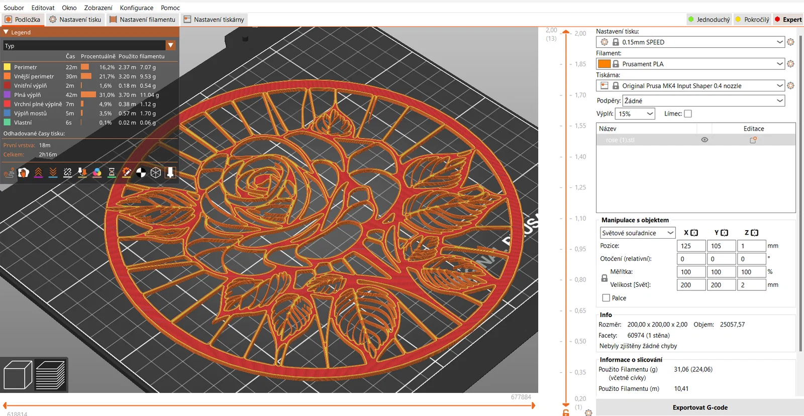Open the Soubor menu

[14, 8]
